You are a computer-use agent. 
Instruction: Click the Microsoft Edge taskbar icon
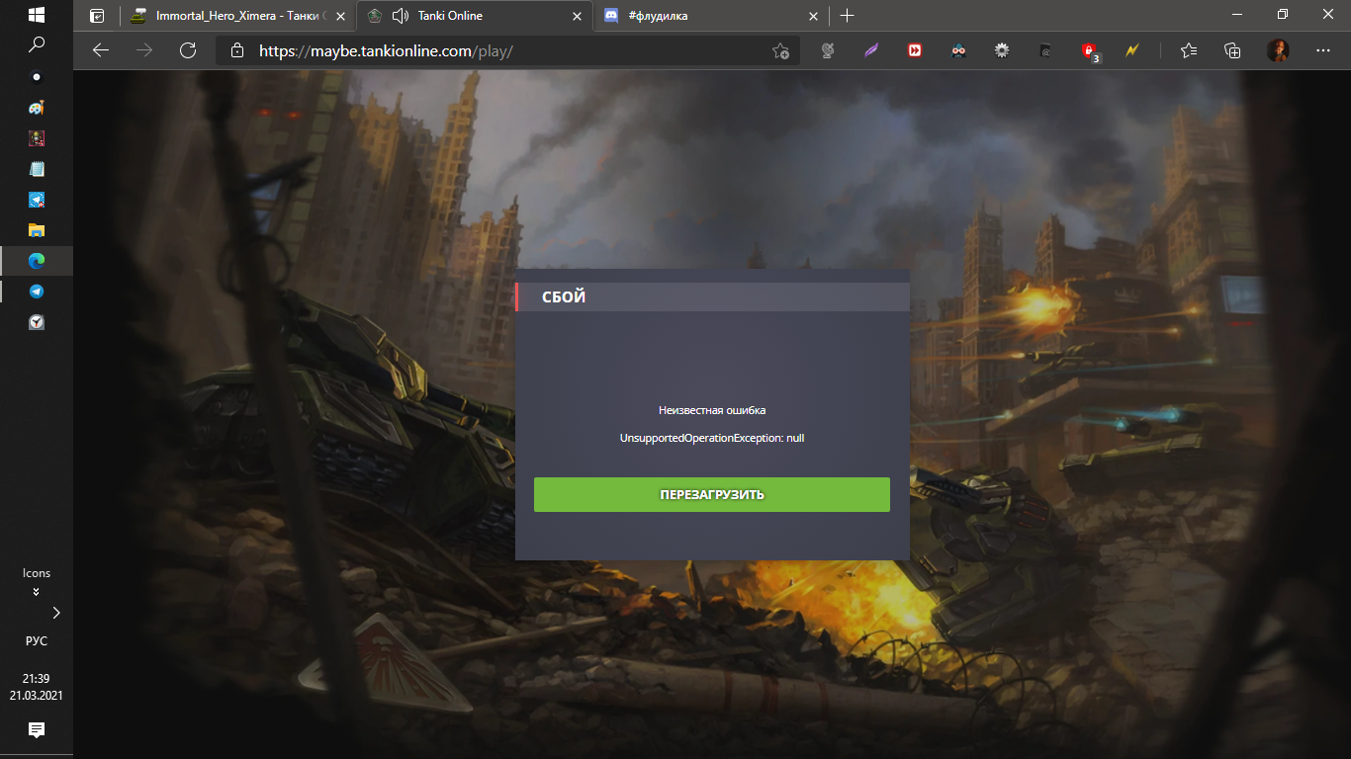tap(37, 261)
